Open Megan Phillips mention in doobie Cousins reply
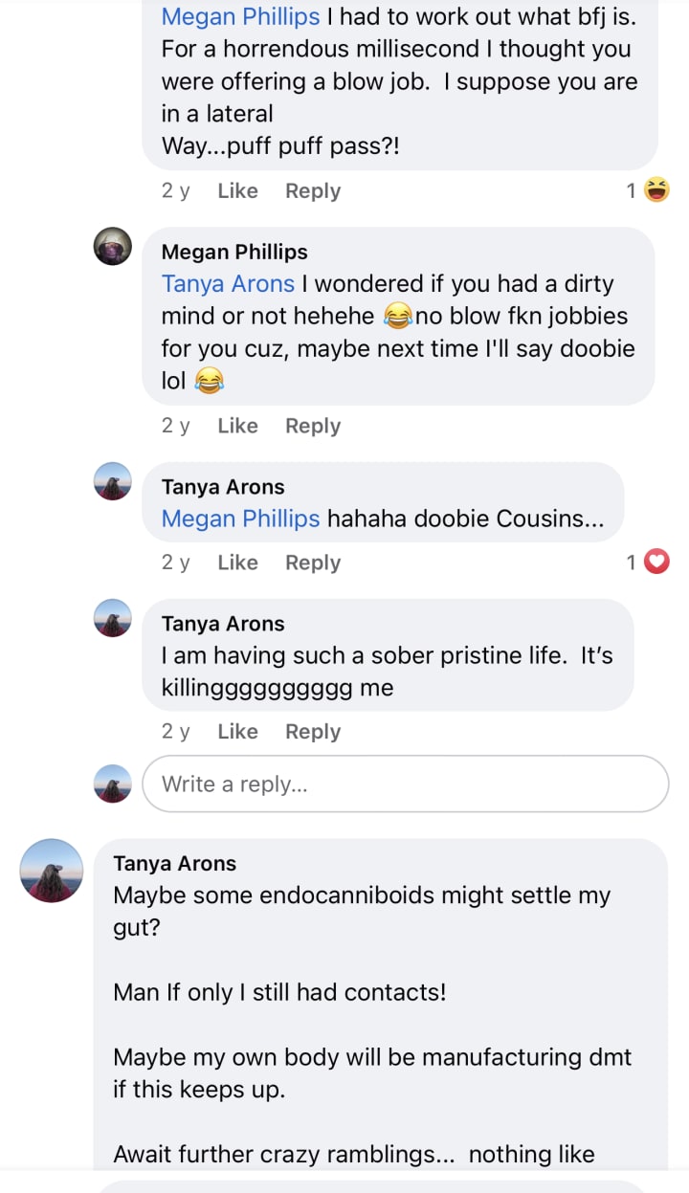 tap(240, 519)
